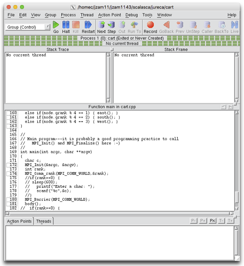Click the P- previous process button
Image resolution: width=244 pixels, height=266 pixels.
pyautogui.click(x=194, y=220)
